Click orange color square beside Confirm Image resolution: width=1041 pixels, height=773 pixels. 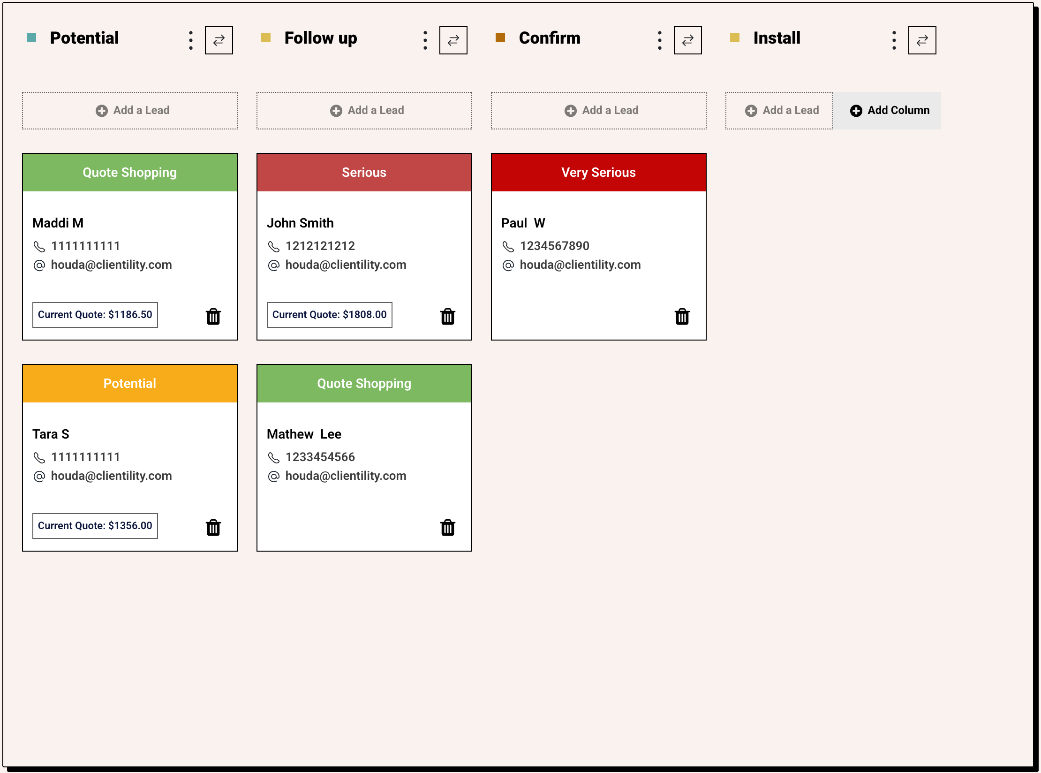500,38
